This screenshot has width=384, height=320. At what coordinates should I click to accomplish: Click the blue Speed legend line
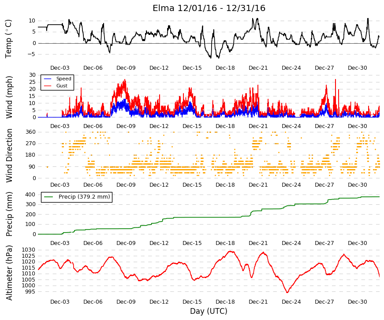[x=48, y=79]
